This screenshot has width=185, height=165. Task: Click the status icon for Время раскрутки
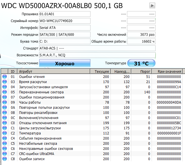pos(5,82)
